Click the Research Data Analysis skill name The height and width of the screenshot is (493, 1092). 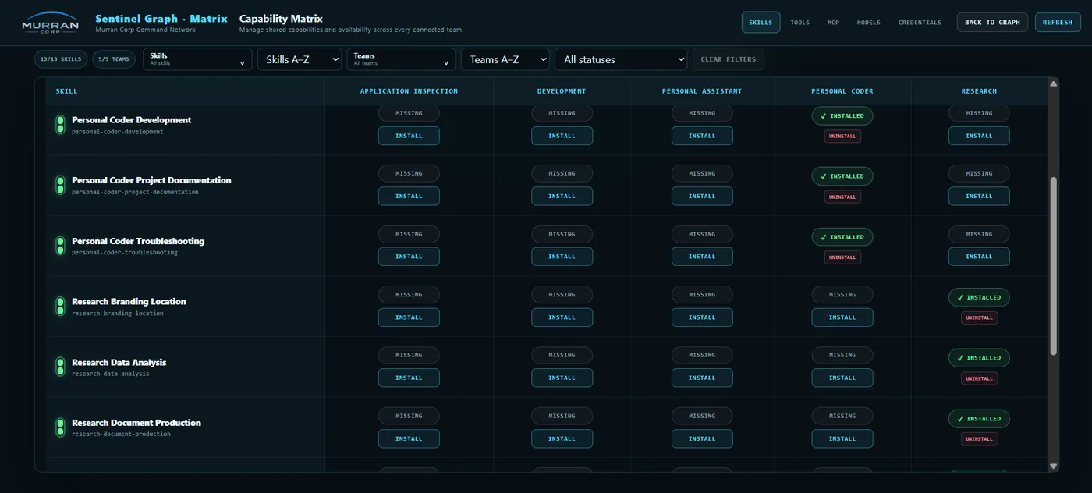click(119, 362)
